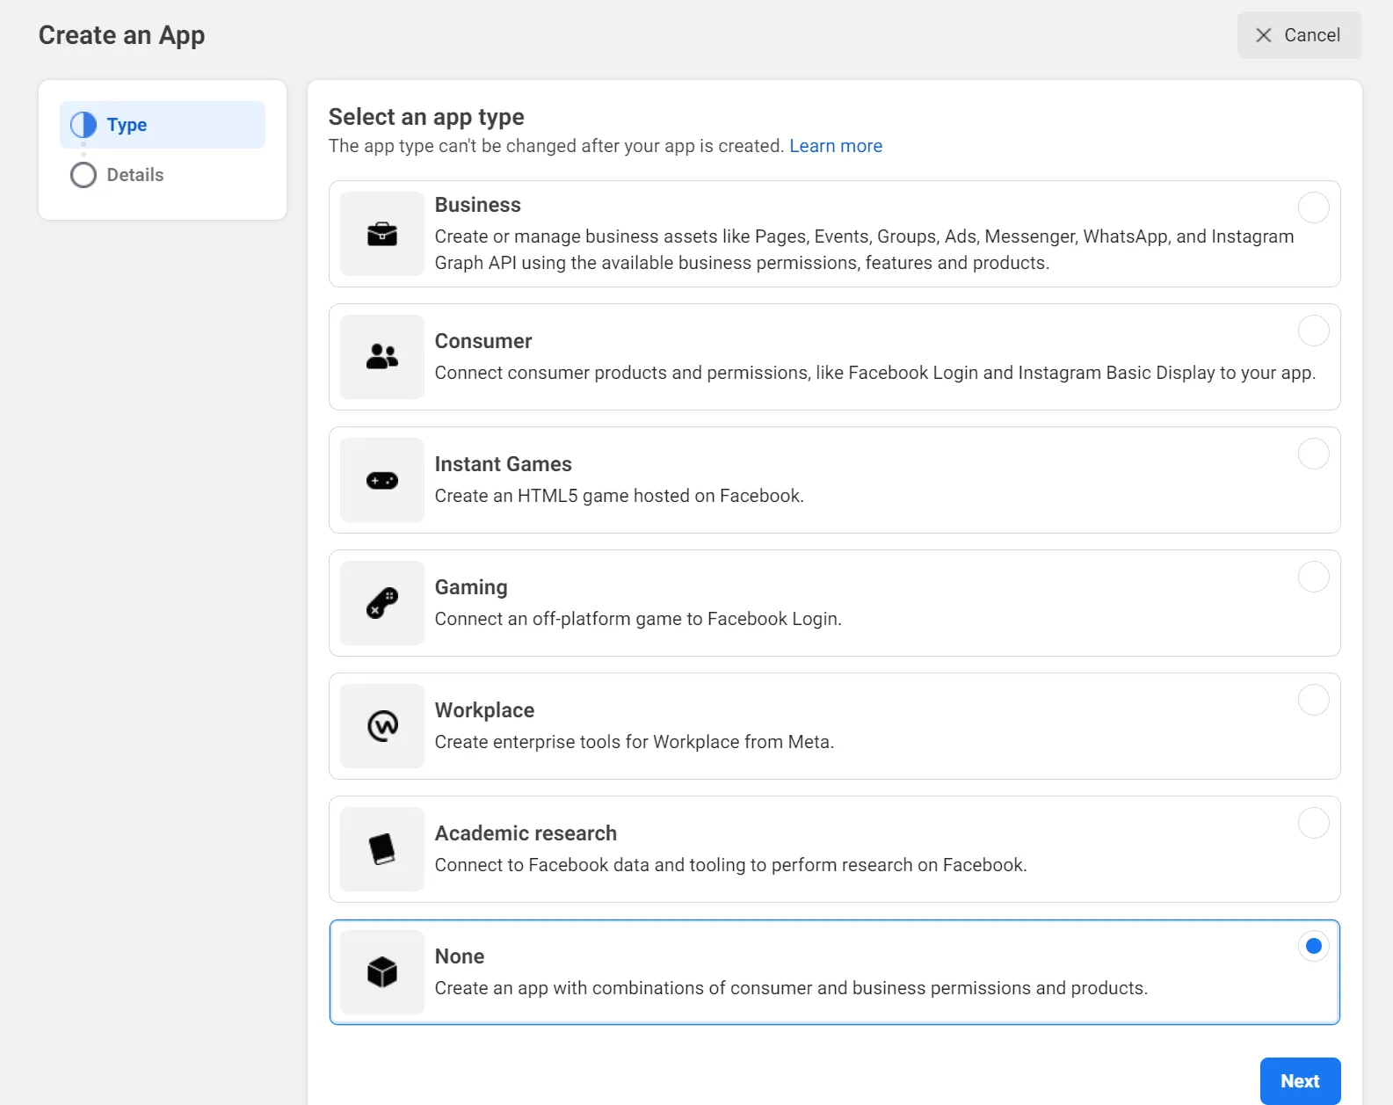This screenshot has width=1393, height=1105.
Task: Cancel app creation
Action: (1299, 35)
